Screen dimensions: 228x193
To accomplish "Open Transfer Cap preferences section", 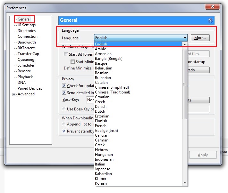I will [28, 54].
